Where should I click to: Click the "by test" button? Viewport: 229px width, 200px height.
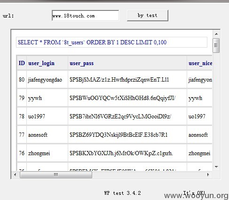[148, 16]
